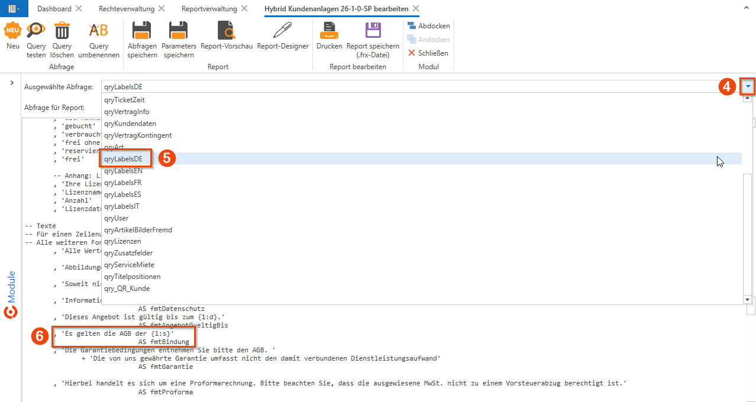This screenshot has width=756, height=402.
Task: Click Schließen in Modul group
Action: 428,53
